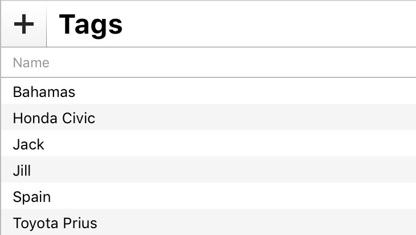Pick the last visible tag, Toyota Prius

click(x=55, y=223)
